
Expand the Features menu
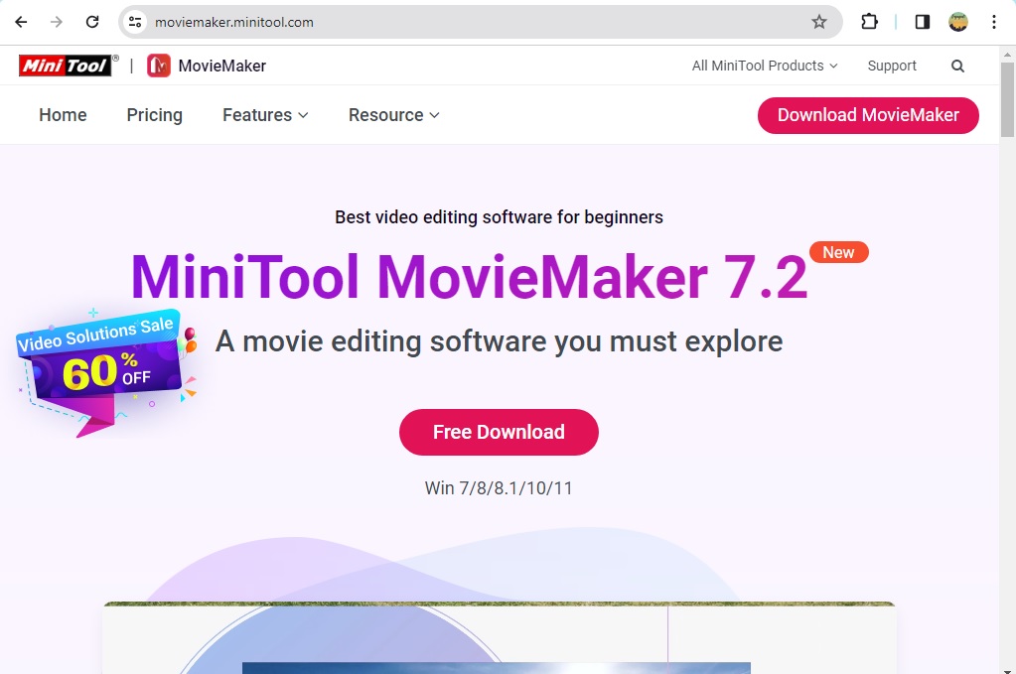265,115
